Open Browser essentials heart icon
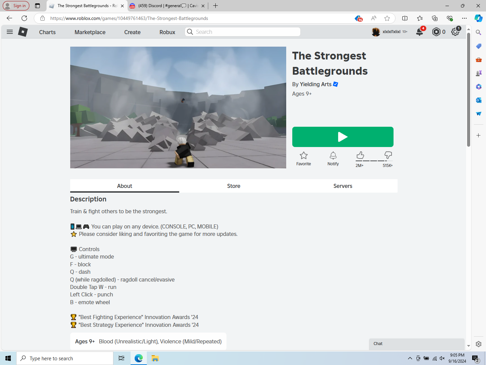Screen dimensions: 486x365 [450, 18]
